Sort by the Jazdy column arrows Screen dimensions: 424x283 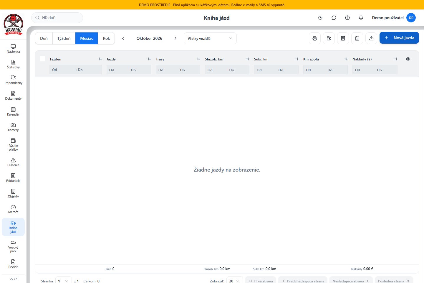[x=149, y=59]
